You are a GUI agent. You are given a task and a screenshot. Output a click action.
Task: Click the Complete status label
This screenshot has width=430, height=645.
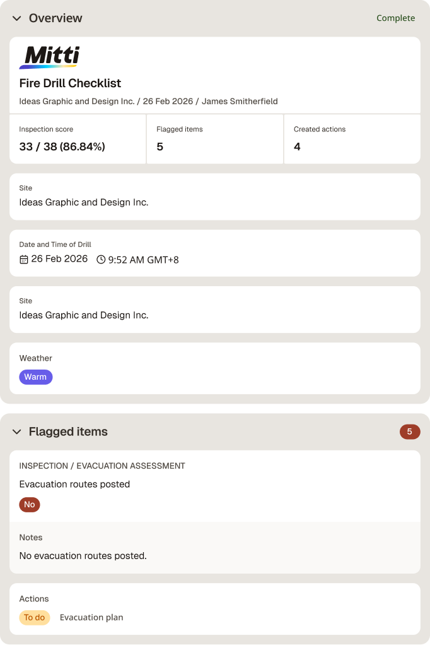tap(395, 18)
